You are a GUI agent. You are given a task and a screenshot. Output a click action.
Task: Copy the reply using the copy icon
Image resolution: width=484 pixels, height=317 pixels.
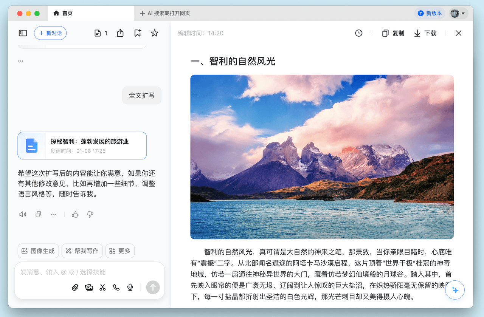(38, 214)
